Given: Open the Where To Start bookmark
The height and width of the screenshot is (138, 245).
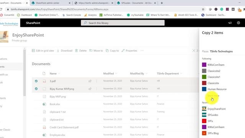Looking at the screenshot, I should pos(158,15).
